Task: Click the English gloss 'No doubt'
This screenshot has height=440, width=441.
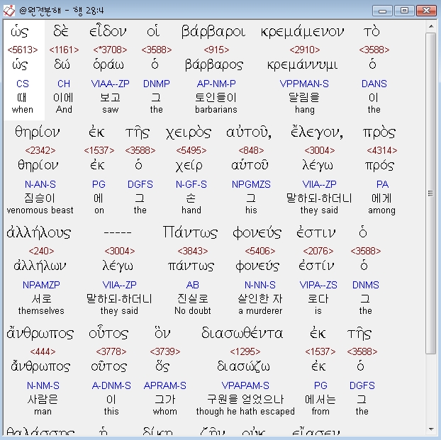Action: pyautogui.click(x=193, y=310)
